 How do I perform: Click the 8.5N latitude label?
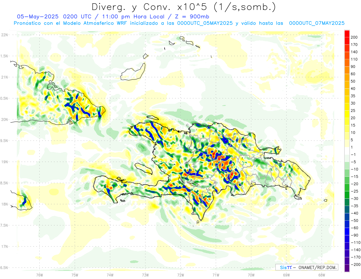(x=5, y=183)
